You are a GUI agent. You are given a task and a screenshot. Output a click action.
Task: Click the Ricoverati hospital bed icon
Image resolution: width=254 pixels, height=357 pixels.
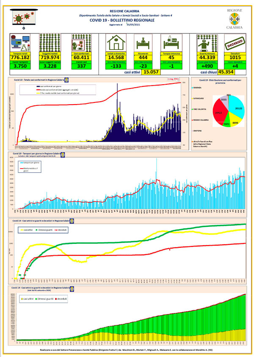click(x=143, y=43)
